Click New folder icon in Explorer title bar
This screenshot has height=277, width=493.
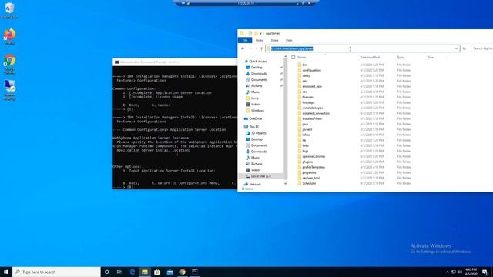256,33
